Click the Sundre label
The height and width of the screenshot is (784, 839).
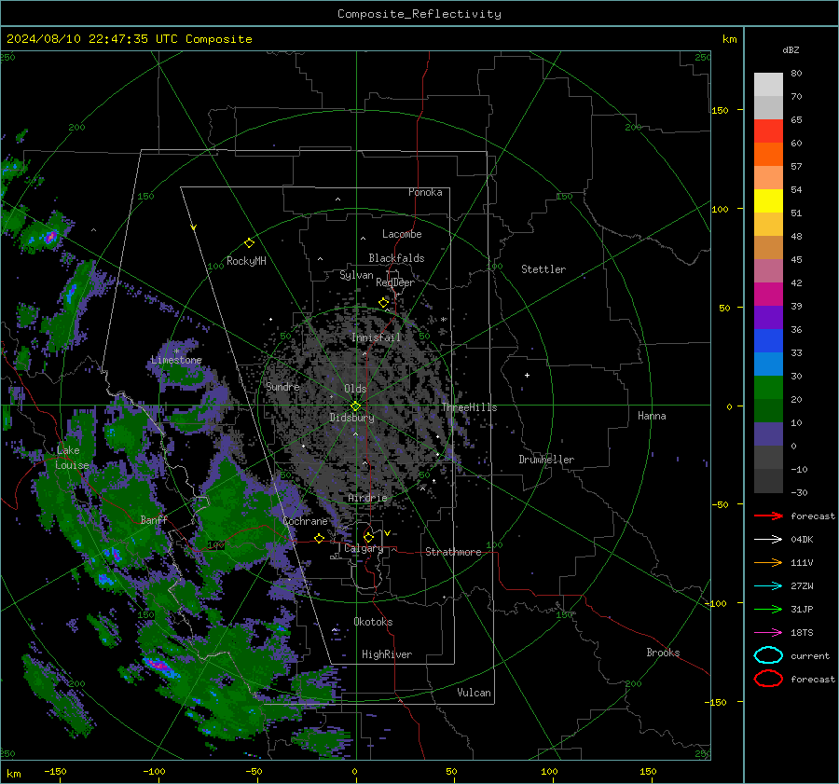(282, 386)
